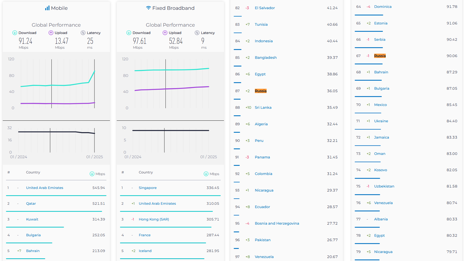Click the Mbps download icon in Mobile table header

click(92, 174)
